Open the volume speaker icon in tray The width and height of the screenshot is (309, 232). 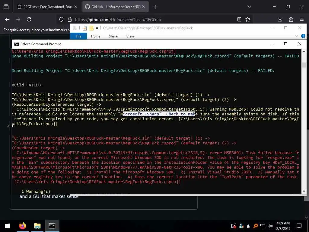(x=270, y=226)
